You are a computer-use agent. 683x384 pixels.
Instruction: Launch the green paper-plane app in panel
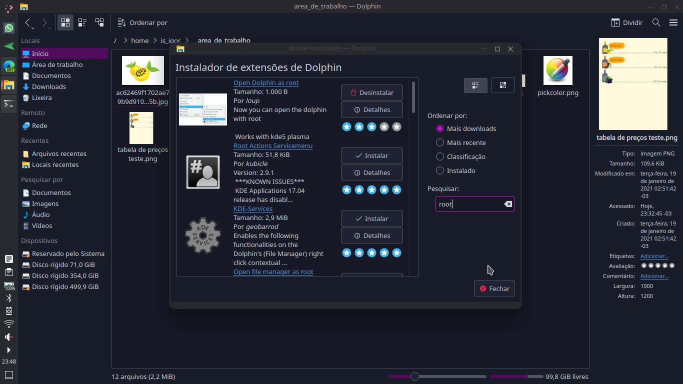click(x=9, y=46)
